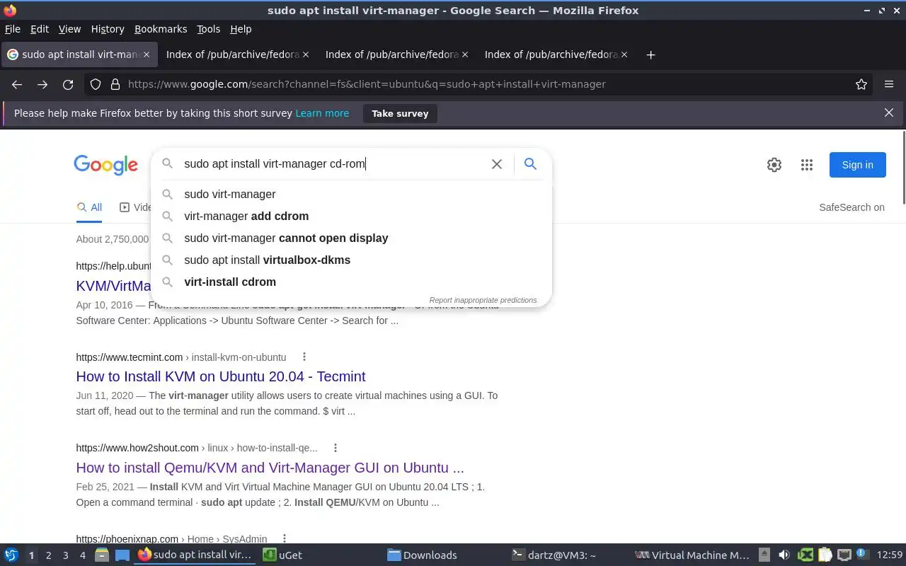The image size is (906, 566).
Task: Bookmark this page with the star icon
Action: click(861, 84)
